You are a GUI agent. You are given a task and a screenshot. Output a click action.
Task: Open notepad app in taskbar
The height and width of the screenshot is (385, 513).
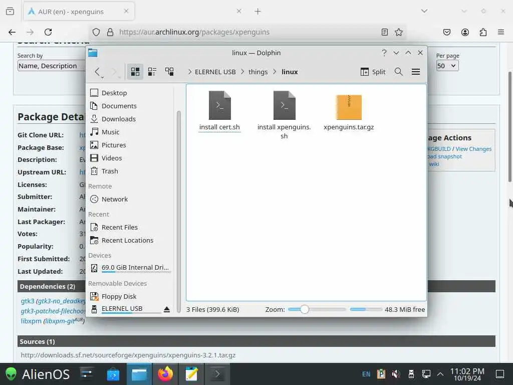(x=191, y=374)
